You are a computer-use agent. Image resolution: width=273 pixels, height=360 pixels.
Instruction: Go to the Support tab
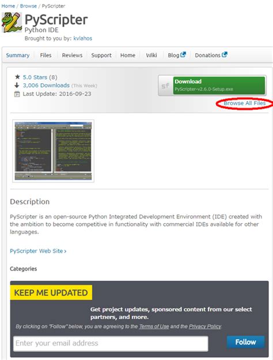tap(101, 55)
